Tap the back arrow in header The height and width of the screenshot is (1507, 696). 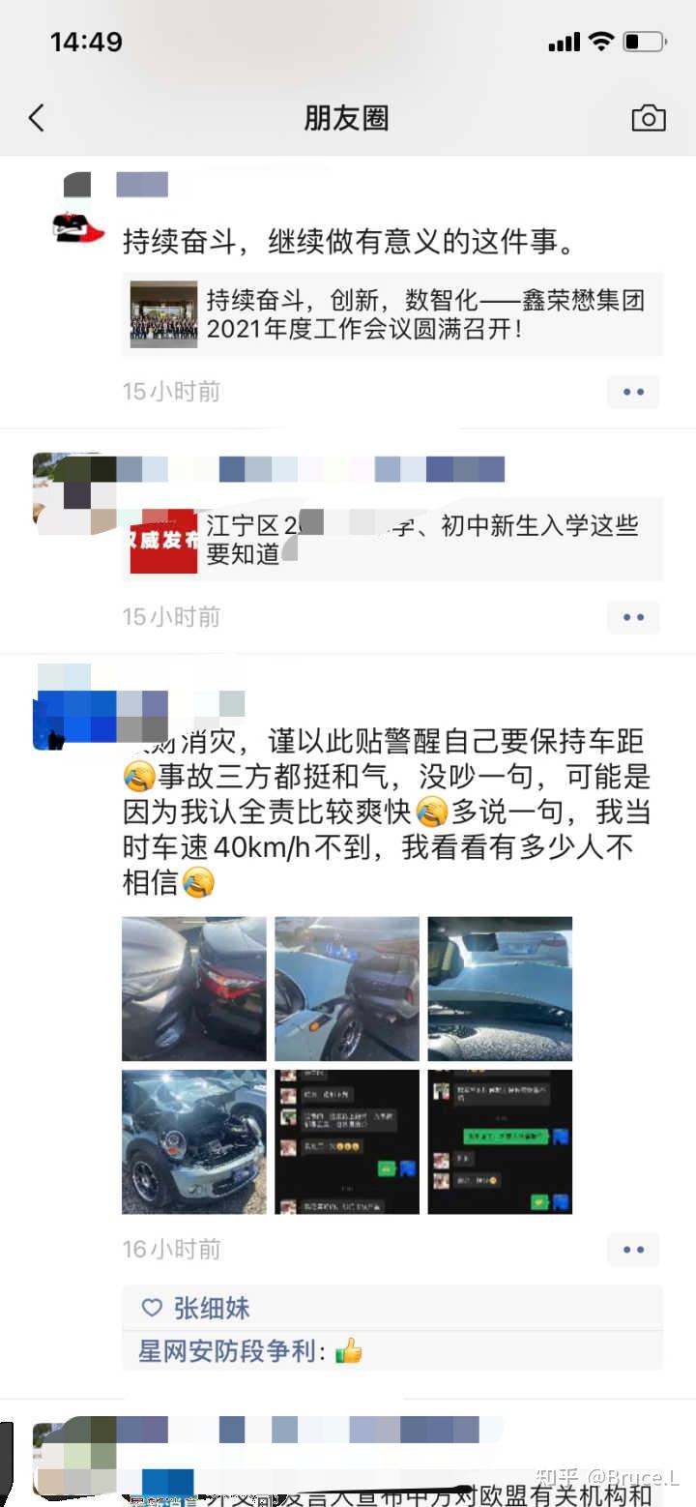click(x=37, y=118)
